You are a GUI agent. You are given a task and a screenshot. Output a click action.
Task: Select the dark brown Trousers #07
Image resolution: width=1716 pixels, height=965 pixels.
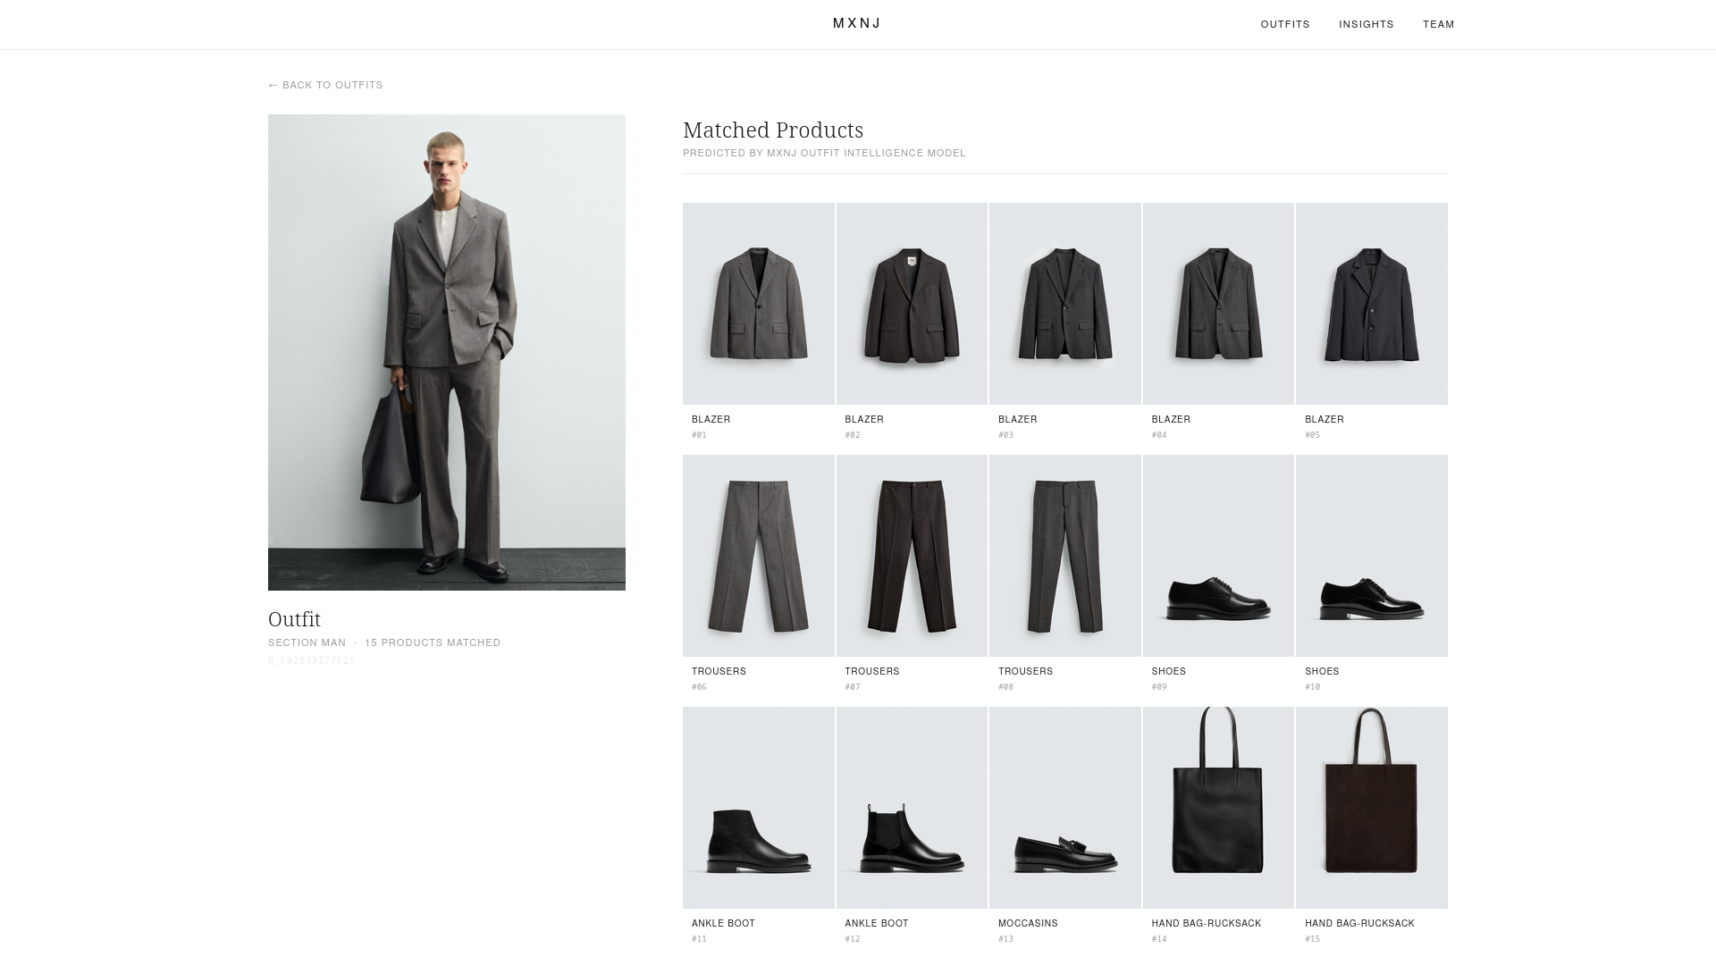tap(912, 556)
